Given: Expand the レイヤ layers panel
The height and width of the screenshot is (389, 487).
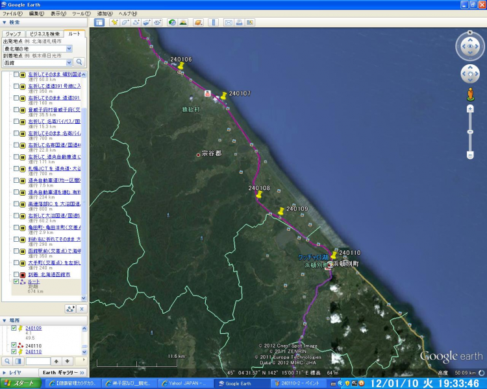Looking at the screenshot, I should 5,373.
